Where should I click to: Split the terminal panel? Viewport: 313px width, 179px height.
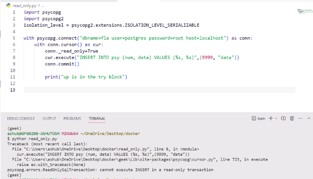tap(283, 119)
